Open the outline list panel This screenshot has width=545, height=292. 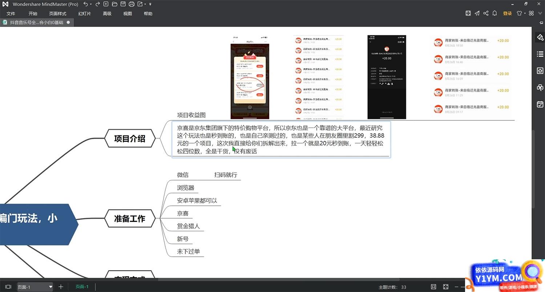click(x=540, y=54)
